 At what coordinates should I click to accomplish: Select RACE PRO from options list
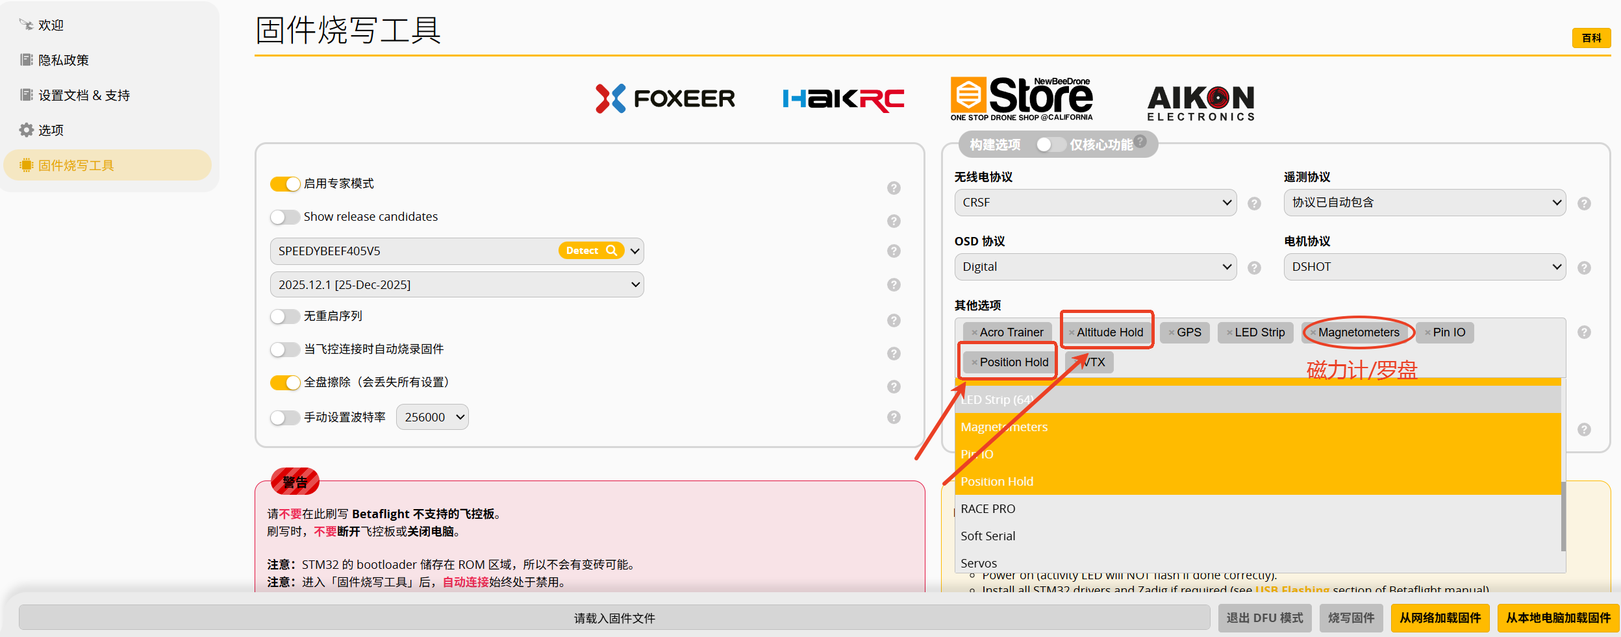[x=987, y=508]
